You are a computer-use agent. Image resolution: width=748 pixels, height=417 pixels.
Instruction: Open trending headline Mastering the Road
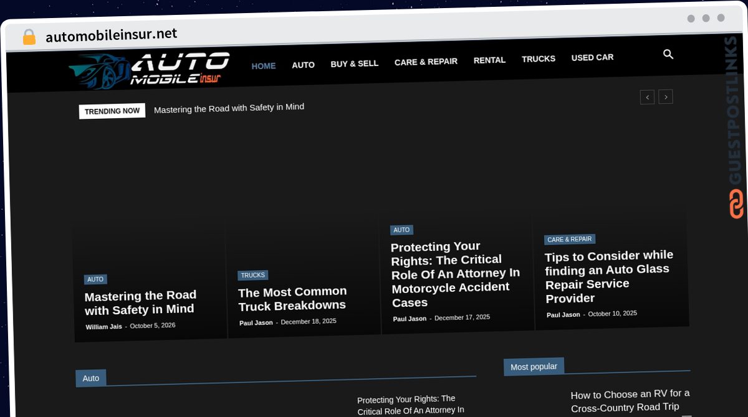tap(229, 108)
